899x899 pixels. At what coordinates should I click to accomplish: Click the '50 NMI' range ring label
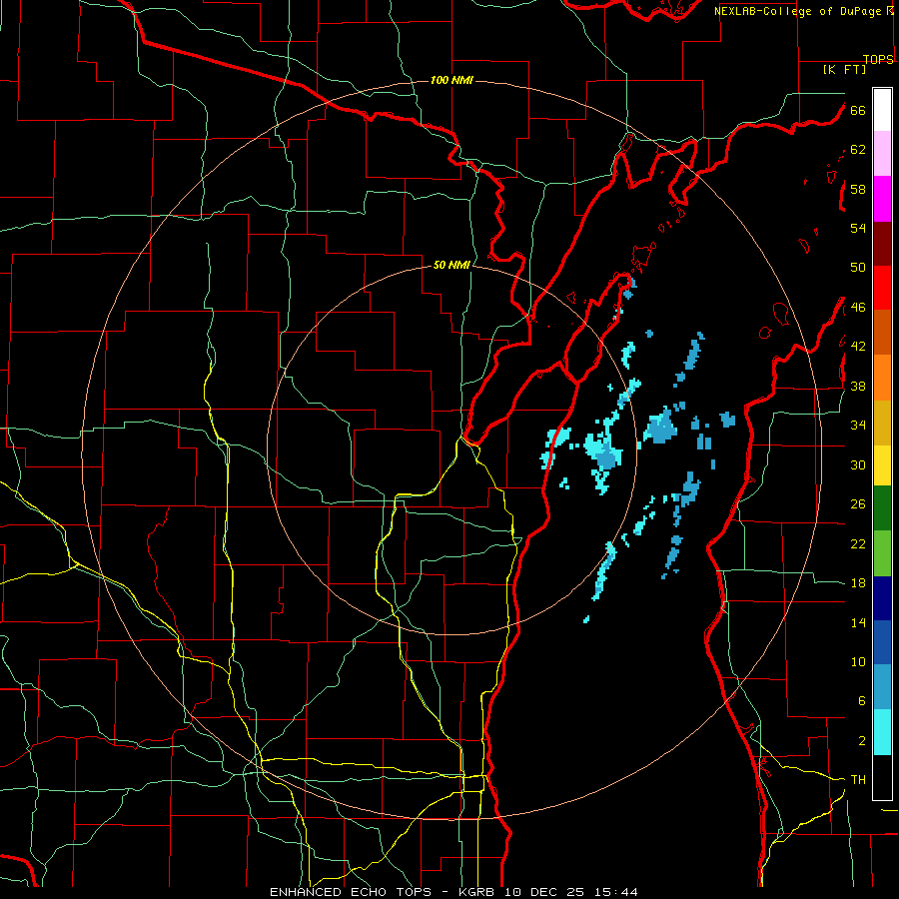451,265
